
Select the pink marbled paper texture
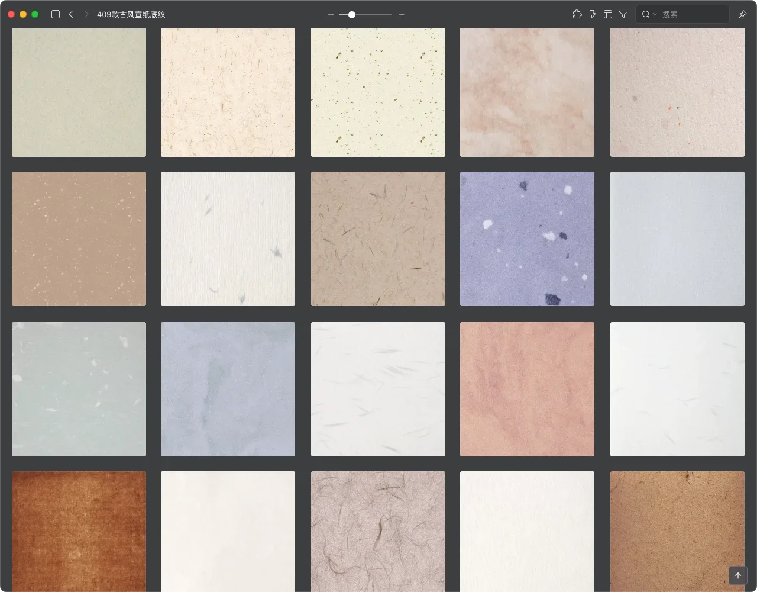coord(527,92)
